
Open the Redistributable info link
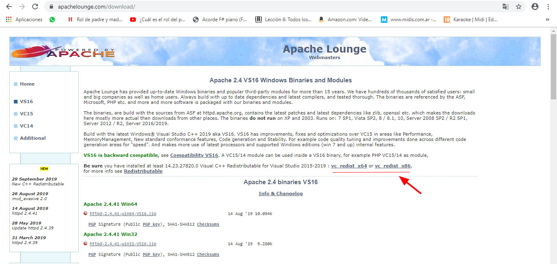click(143, 171)
